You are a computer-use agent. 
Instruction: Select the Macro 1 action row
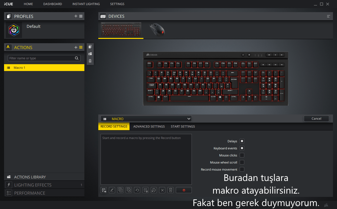coord(44,68)
